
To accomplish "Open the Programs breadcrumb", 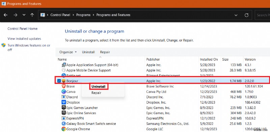I will pos(83,15).
